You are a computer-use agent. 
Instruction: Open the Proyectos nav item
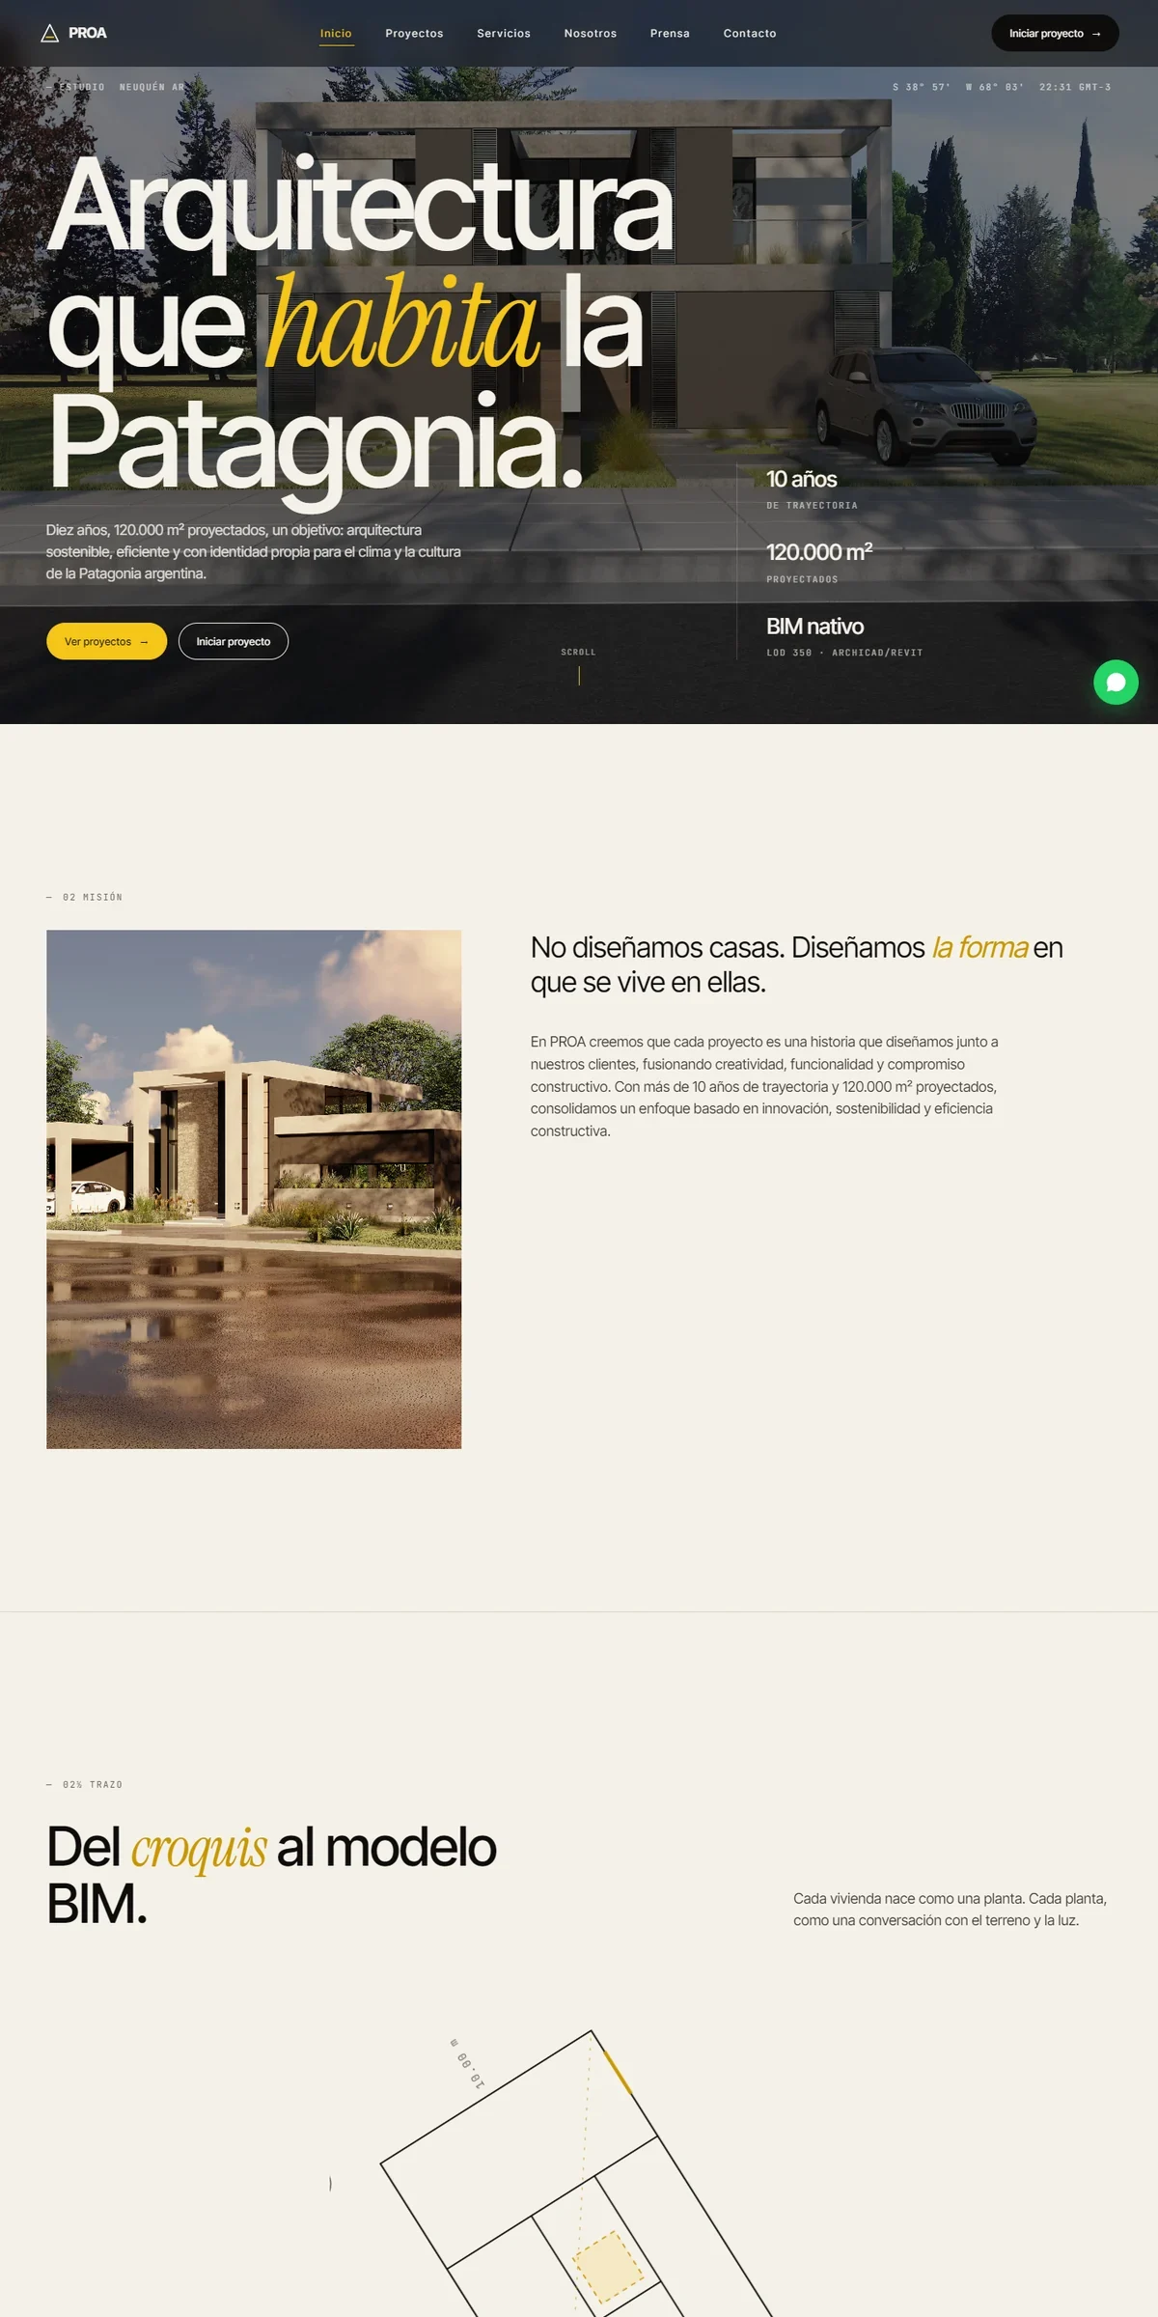tap(414, 34)
